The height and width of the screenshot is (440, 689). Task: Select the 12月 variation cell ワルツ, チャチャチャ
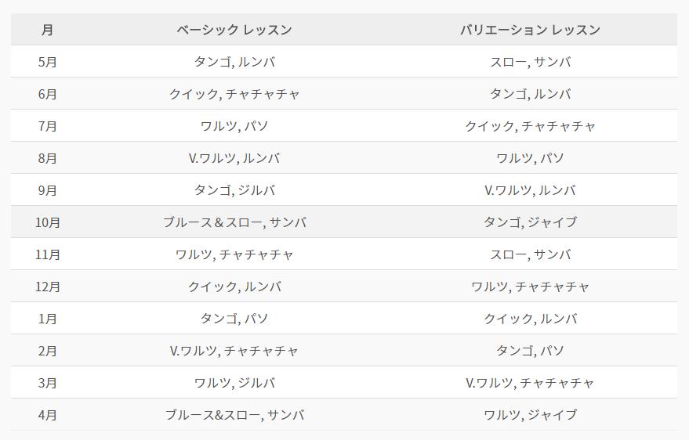[530, 287]
